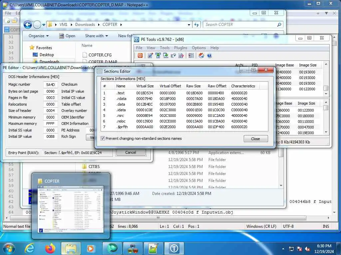Click the question-mark sheet icon in PE Tools toolbar
This screenshot has height=255, width=341.
181,55
